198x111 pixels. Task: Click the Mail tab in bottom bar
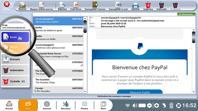28,105
